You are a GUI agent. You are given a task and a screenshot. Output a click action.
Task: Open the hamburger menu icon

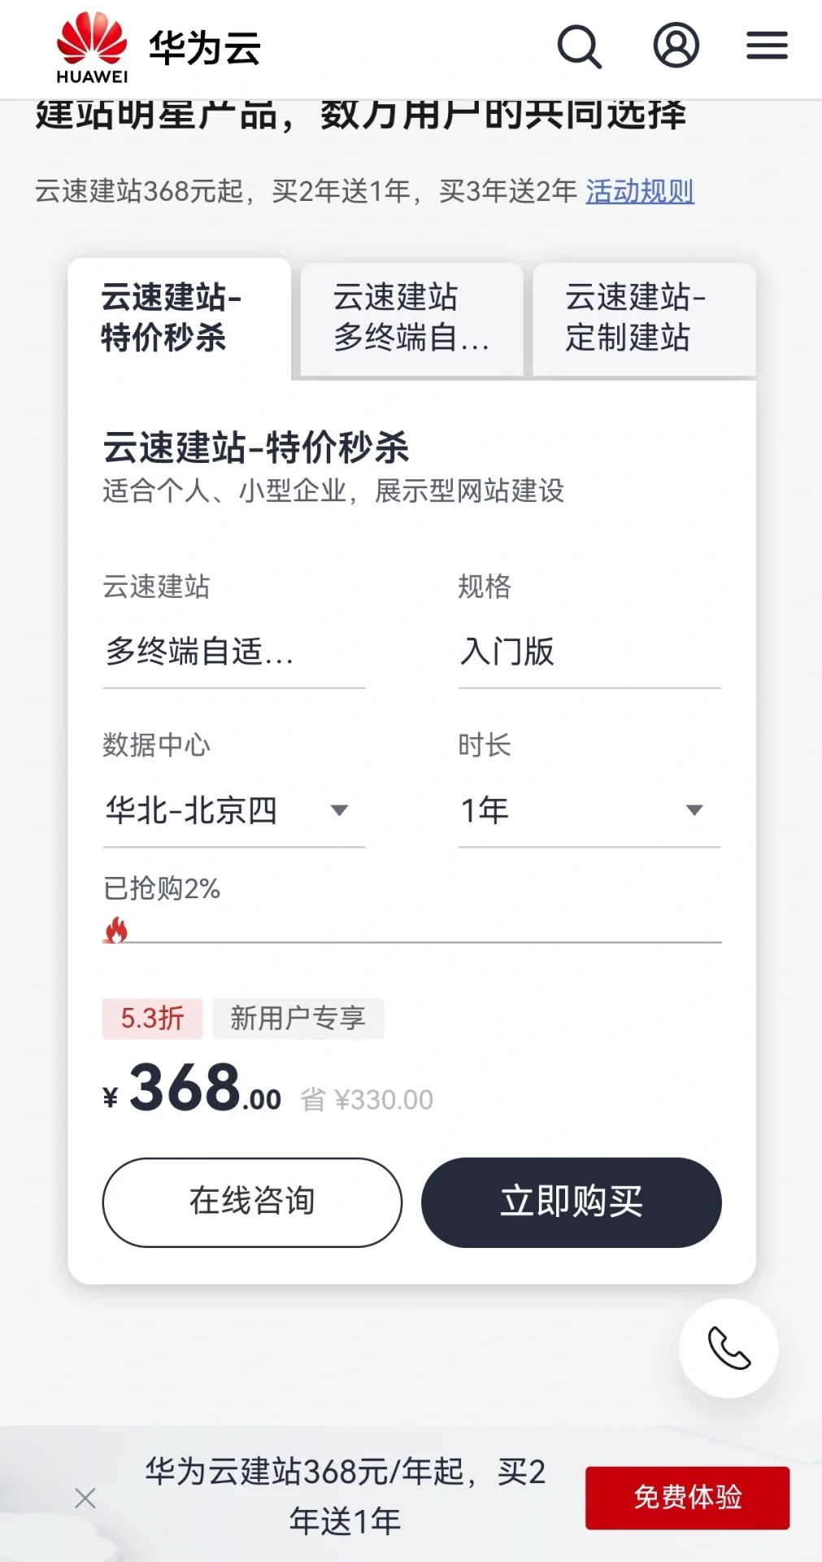pos(767,46)
